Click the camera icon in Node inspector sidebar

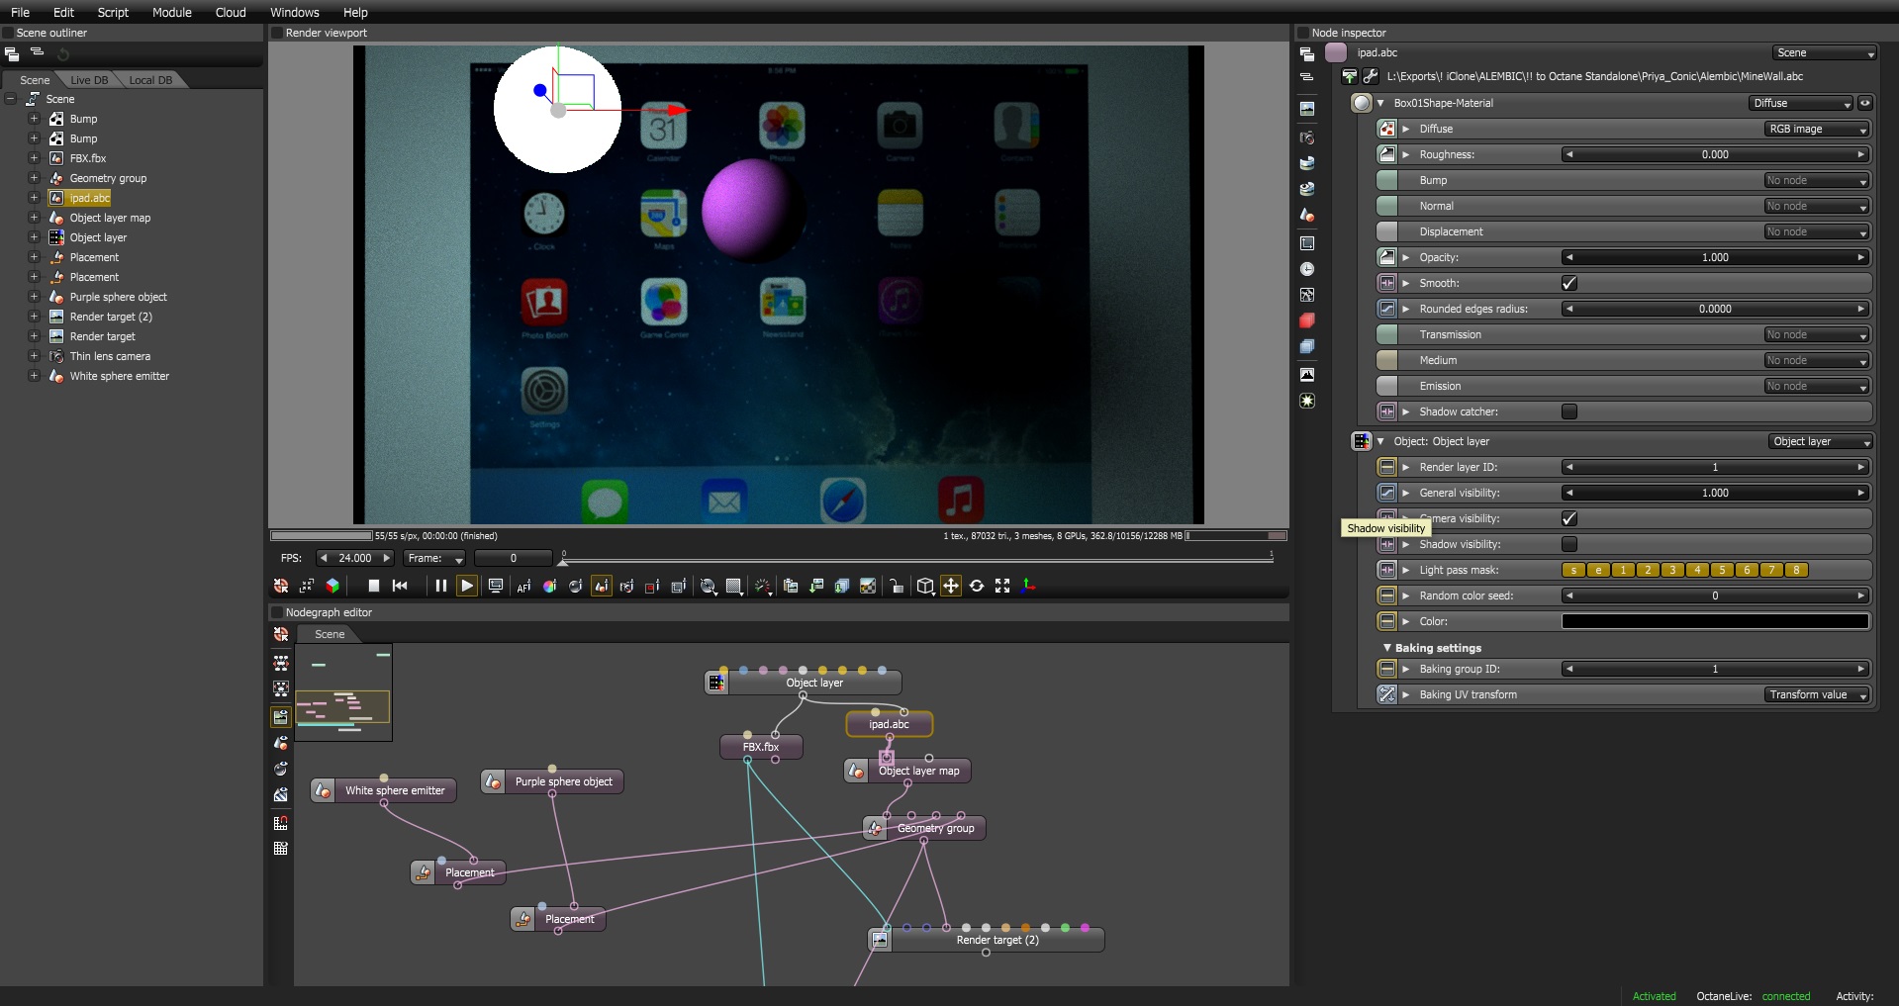click(x=1307, y=137)
